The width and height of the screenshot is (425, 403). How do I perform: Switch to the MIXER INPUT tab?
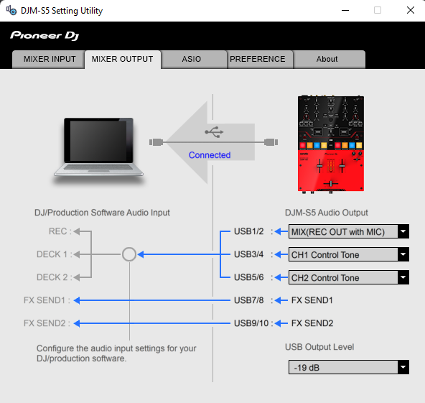pos(49,59)
